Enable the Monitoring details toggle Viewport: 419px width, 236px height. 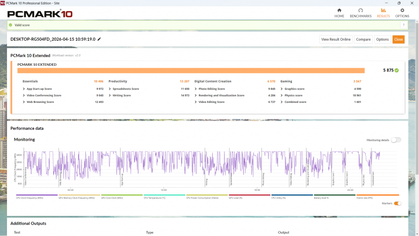396,140
